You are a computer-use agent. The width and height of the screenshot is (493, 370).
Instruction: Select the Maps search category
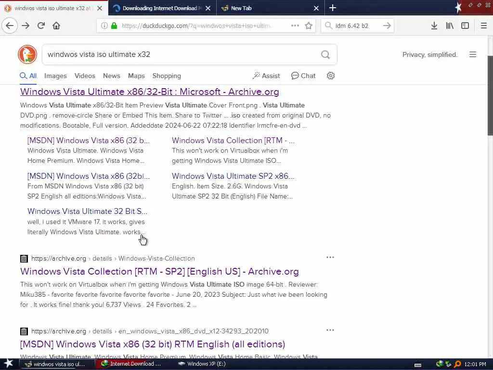tap(136, 76)
